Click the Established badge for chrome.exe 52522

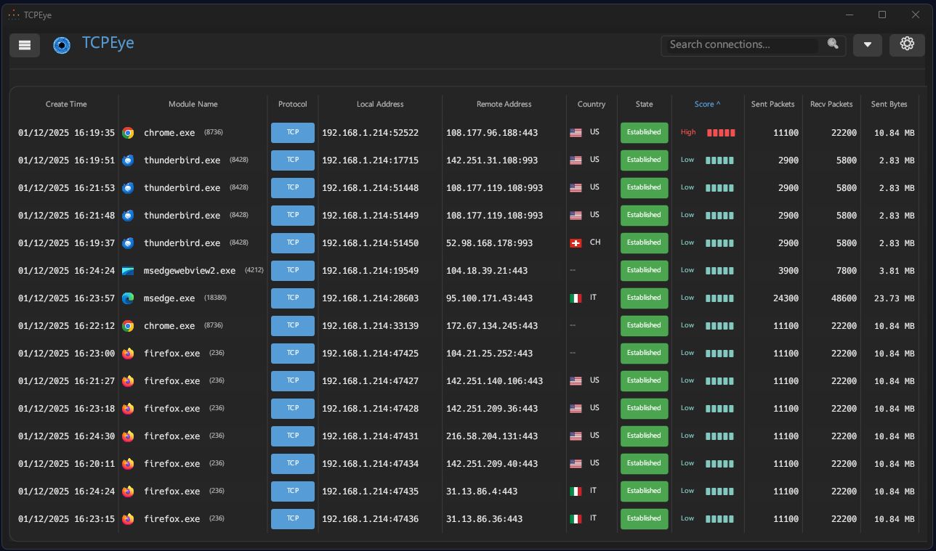pos(644,133)
